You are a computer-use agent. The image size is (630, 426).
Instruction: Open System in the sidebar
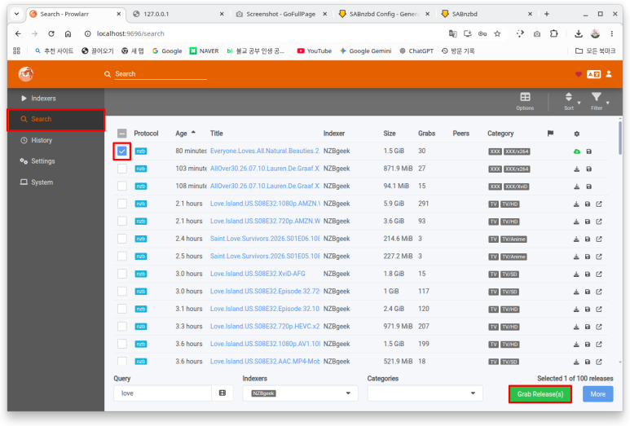pos(56,182)
